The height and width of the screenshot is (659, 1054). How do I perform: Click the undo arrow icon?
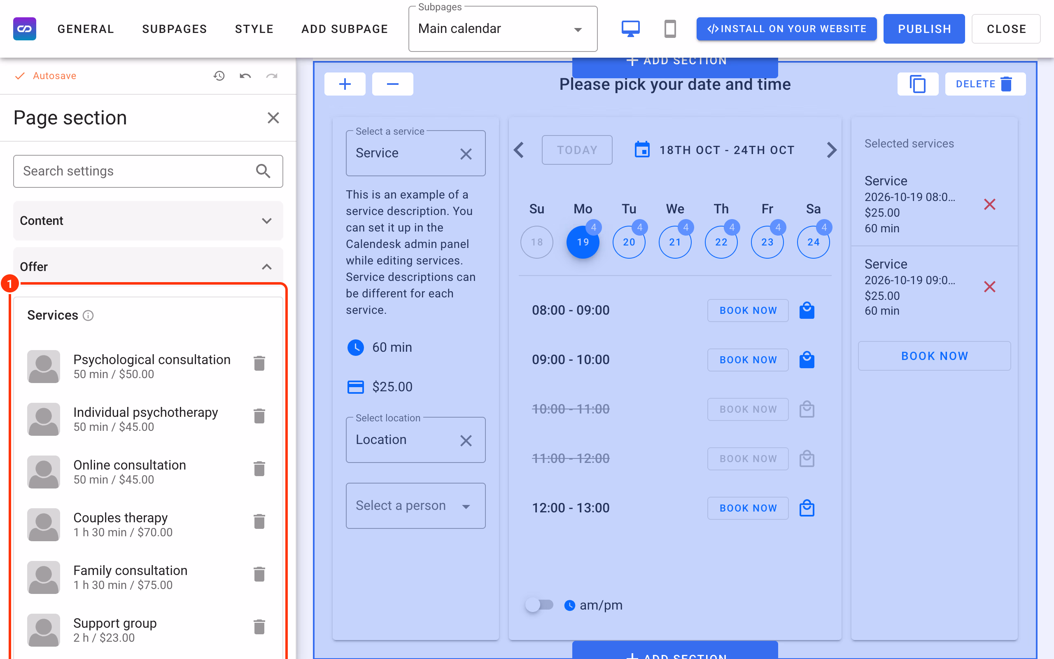(245, 76)
